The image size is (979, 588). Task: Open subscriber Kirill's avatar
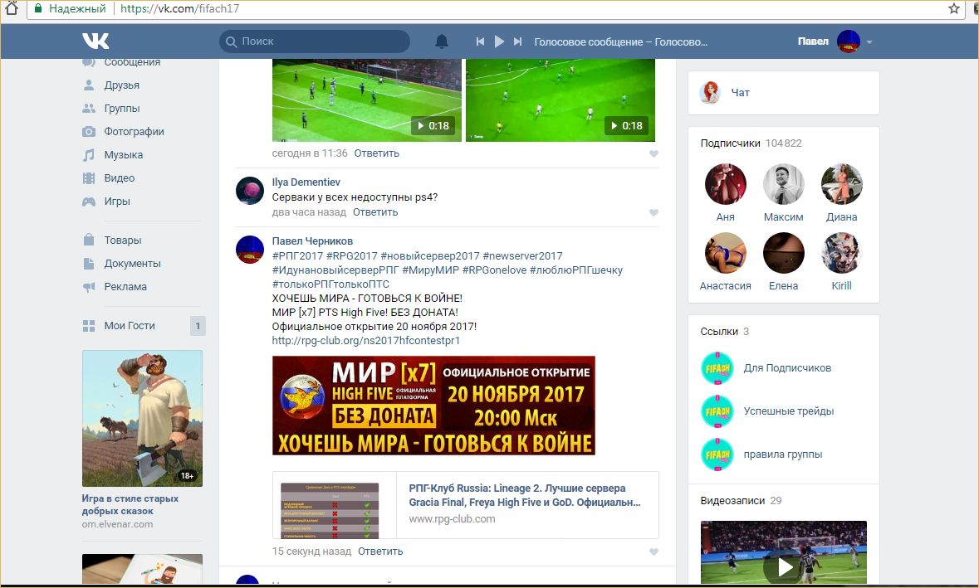click(x=842, y=253)
